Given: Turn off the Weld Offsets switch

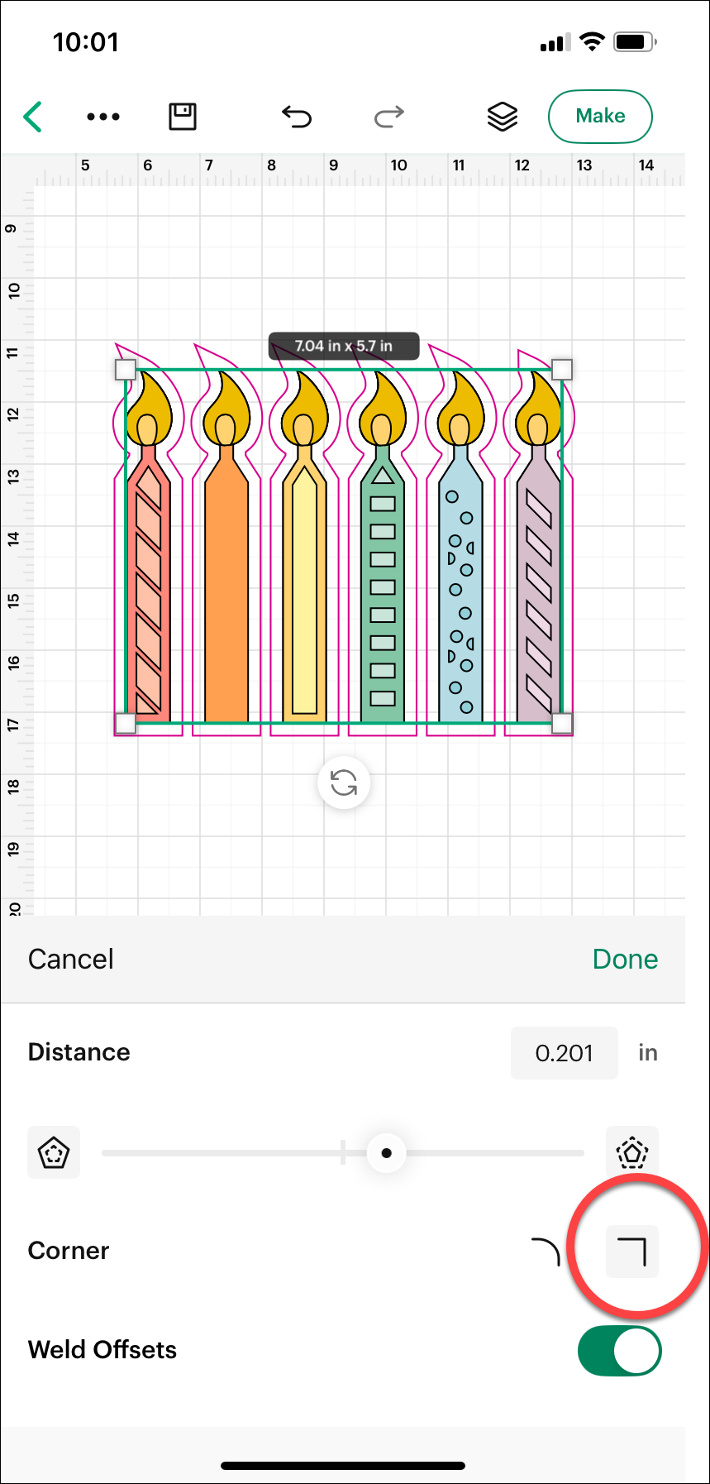Looking at the screenshot, I should pyautogui.click(x=620, y=1351).
